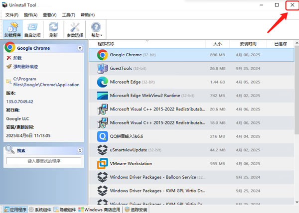This screenshot has height=213, width=299.
Task: Select the Microsoft Edge icon in list
Action: click(x=103, y=82)
